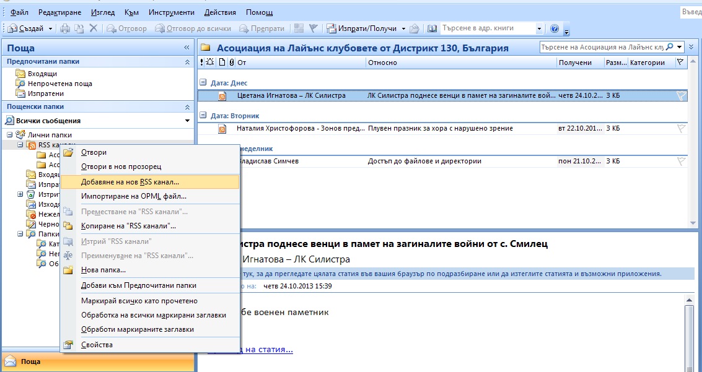The image size is (702, 372).
Task: Select Импортиране на OPML файл menu entry
Action: coord(134,196)
